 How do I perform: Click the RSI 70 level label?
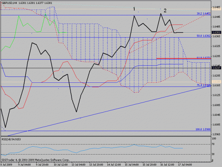213,144
